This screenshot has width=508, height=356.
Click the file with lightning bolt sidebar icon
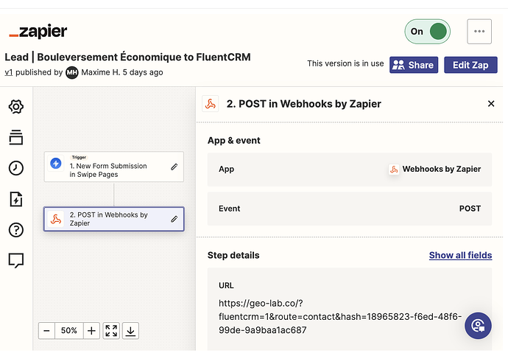coord(15,199)
